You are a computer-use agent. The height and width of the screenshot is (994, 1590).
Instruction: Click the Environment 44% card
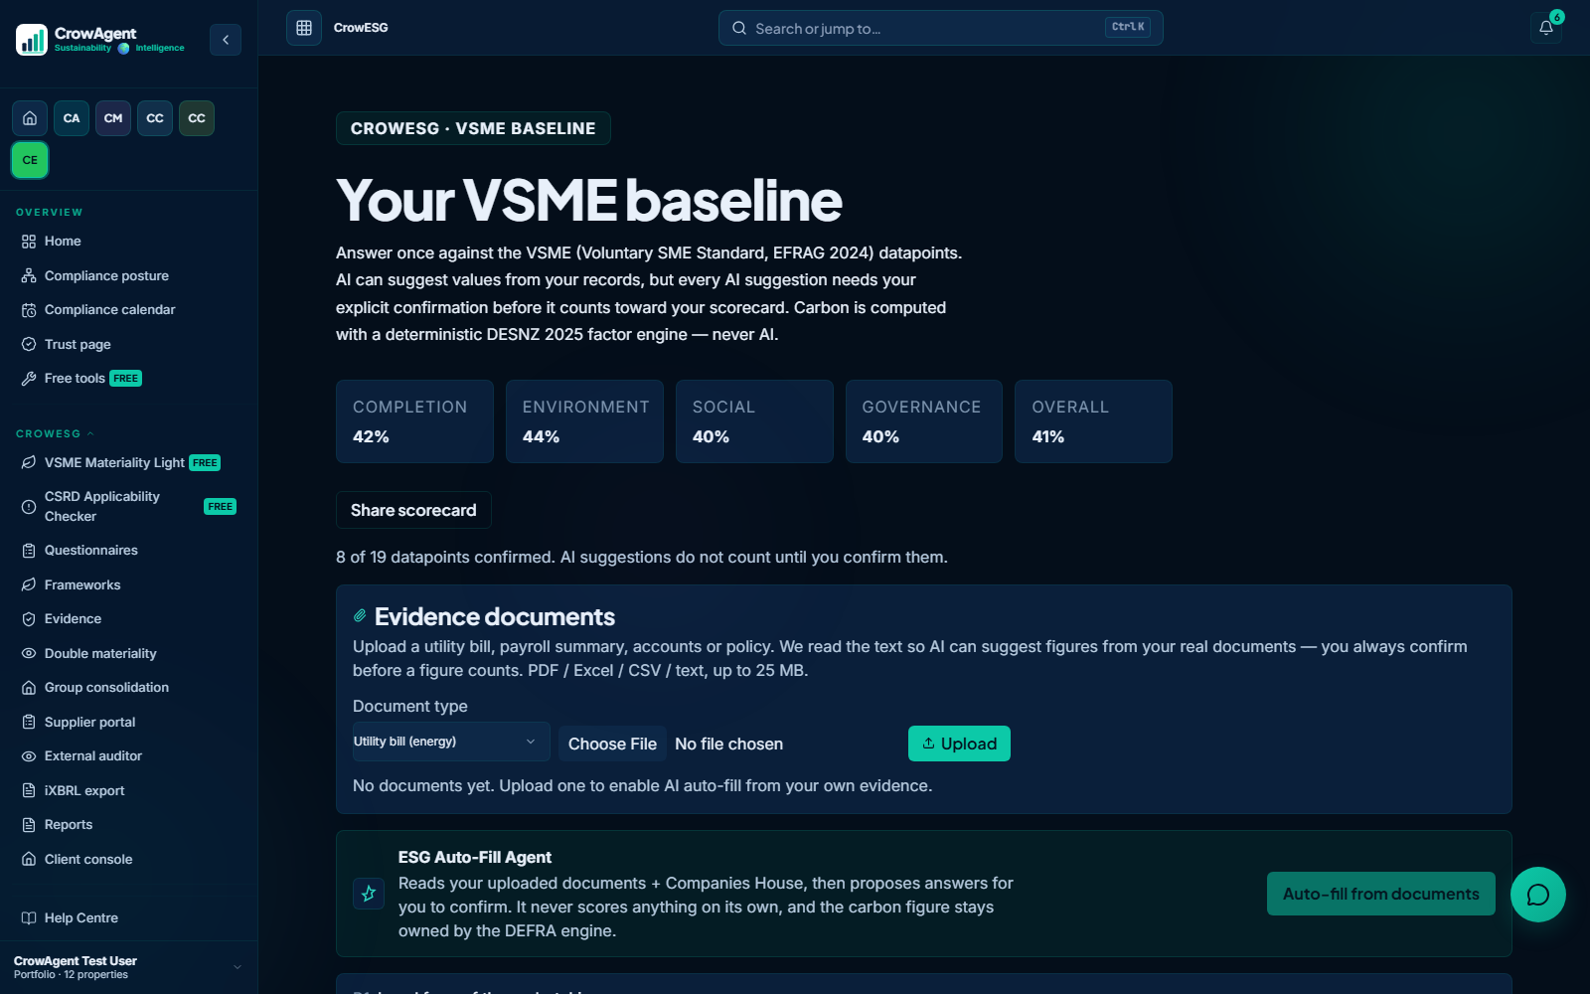(584, 421)
